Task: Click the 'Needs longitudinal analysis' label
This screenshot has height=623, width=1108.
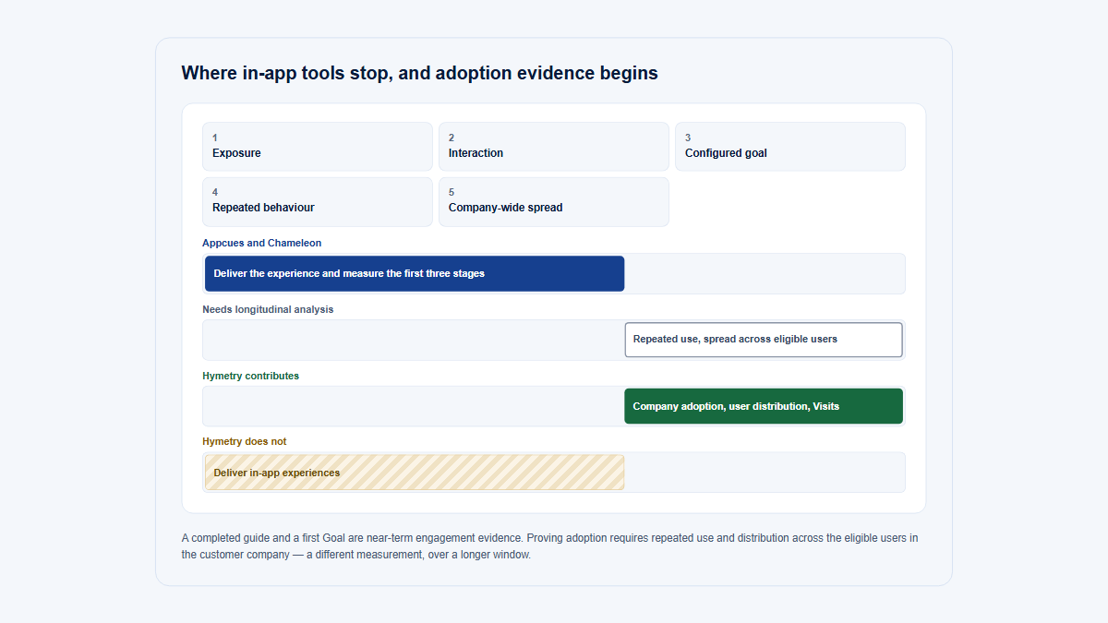Action: (268, 309)
